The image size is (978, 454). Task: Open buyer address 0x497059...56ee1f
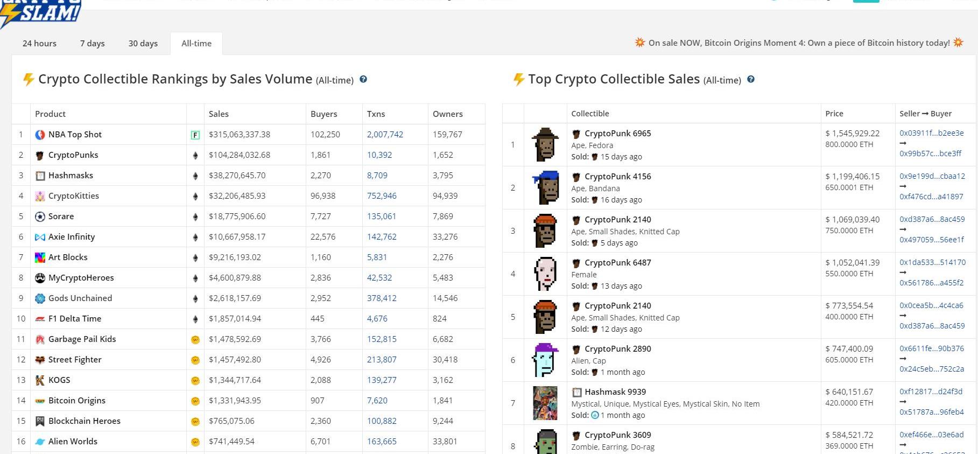932,240
